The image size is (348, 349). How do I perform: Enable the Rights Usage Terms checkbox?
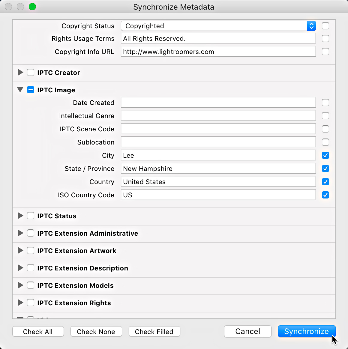tap(325, 38)
